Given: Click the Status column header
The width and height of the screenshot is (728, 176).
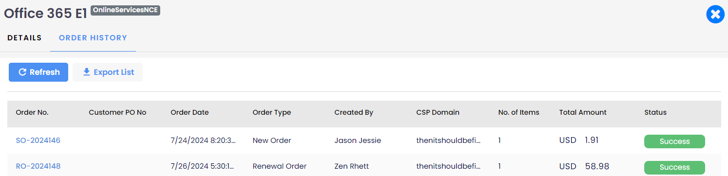Looking at the screenshot, I should click(655, 112).
